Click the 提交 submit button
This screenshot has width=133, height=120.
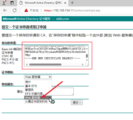pos(77,102)
